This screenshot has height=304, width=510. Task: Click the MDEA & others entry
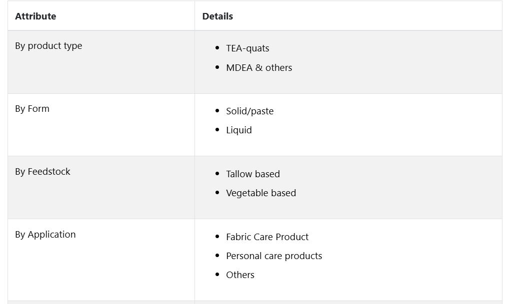[259, 67]
